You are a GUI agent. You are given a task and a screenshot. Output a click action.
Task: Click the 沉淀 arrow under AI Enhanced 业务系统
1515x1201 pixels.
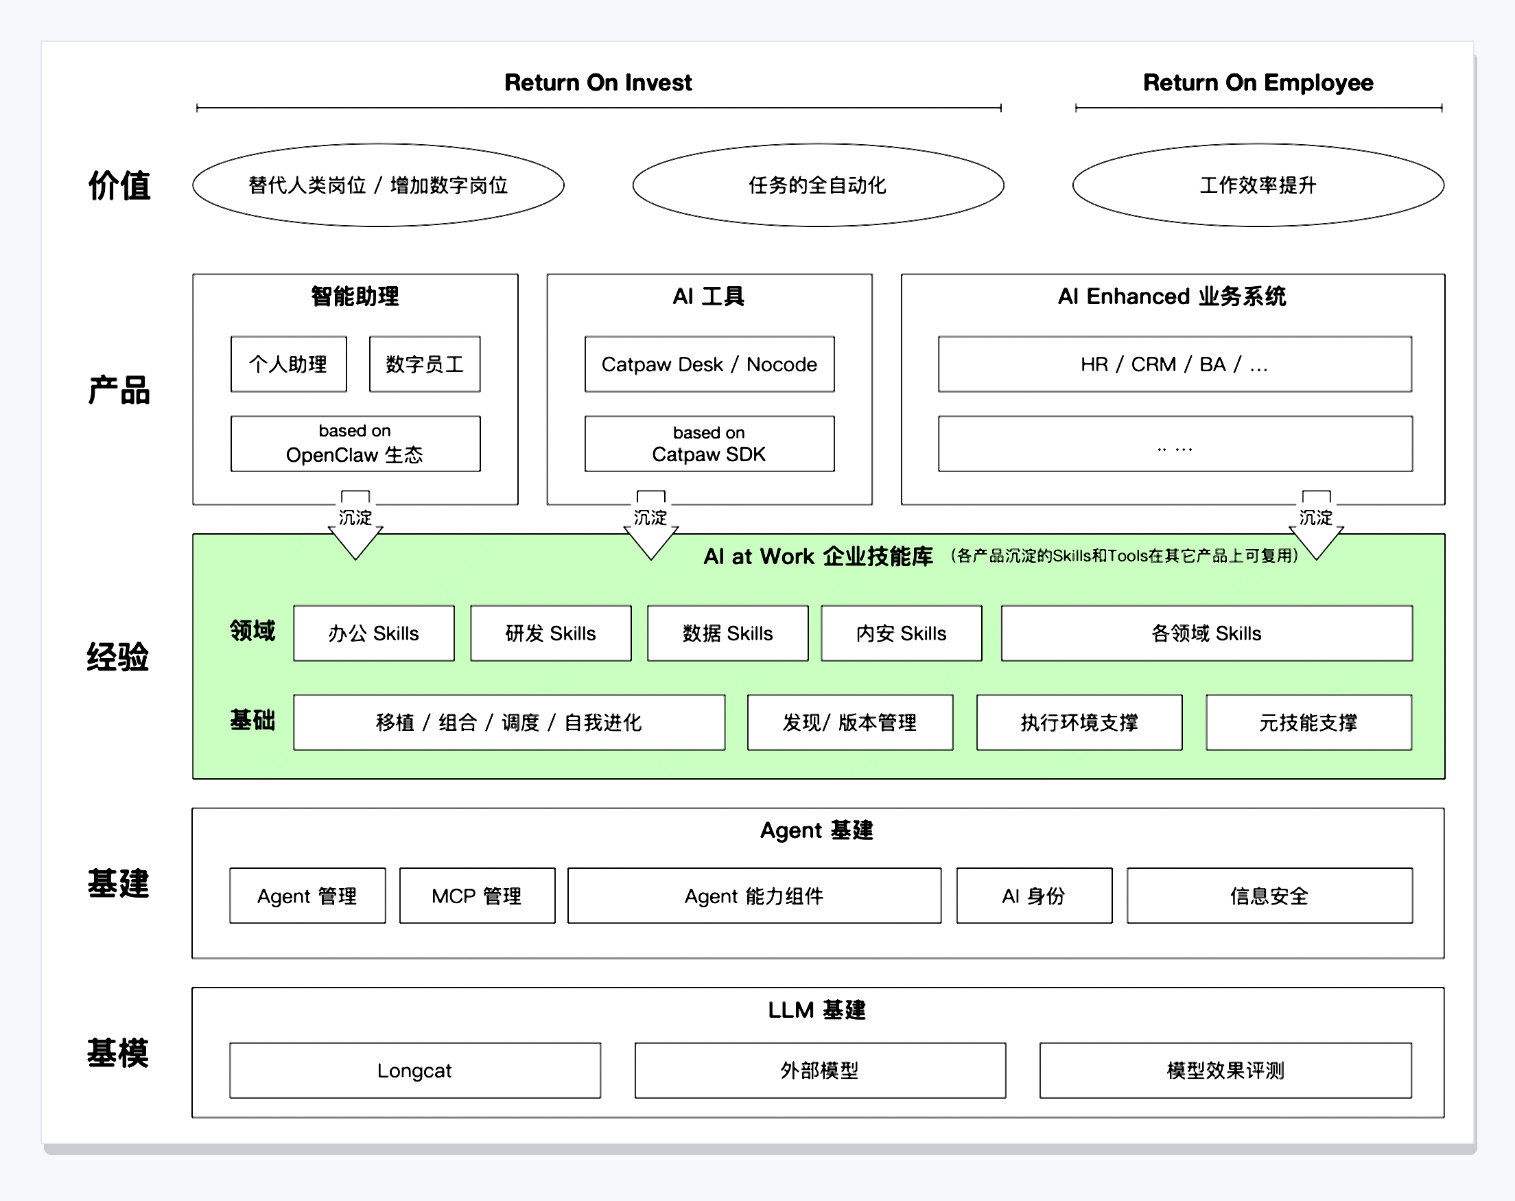[1316, 524]
